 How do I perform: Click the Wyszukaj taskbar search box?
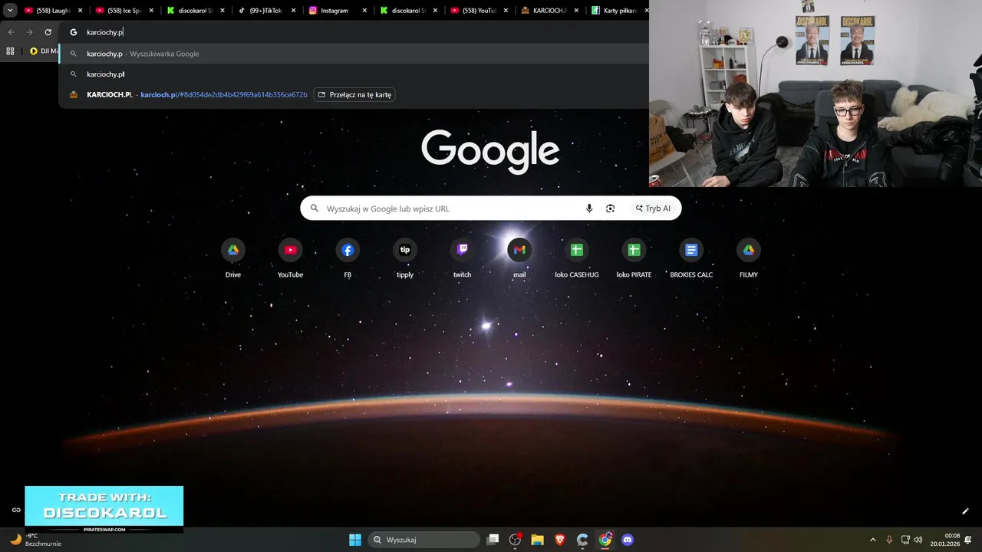tap(423, 540)
